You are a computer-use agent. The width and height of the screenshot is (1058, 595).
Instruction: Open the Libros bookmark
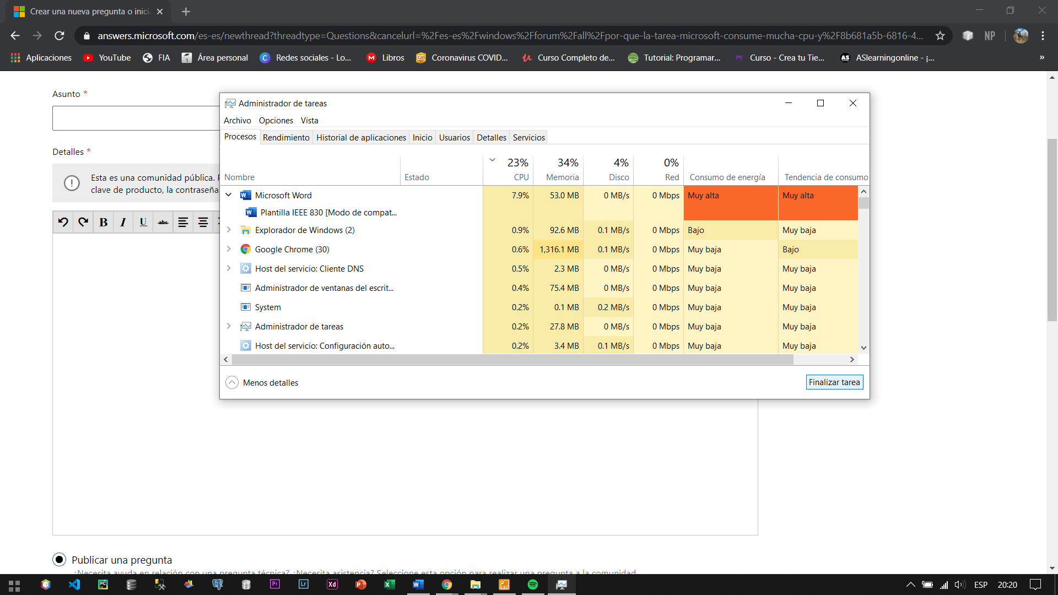[x=385, y=58]
